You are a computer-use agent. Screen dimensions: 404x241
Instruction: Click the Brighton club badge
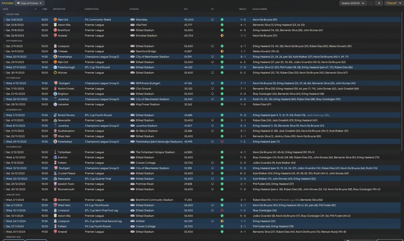[55, 94]
